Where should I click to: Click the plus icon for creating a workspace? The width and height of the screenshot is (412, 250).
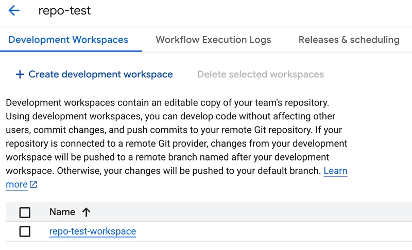[x=20, y=75]
